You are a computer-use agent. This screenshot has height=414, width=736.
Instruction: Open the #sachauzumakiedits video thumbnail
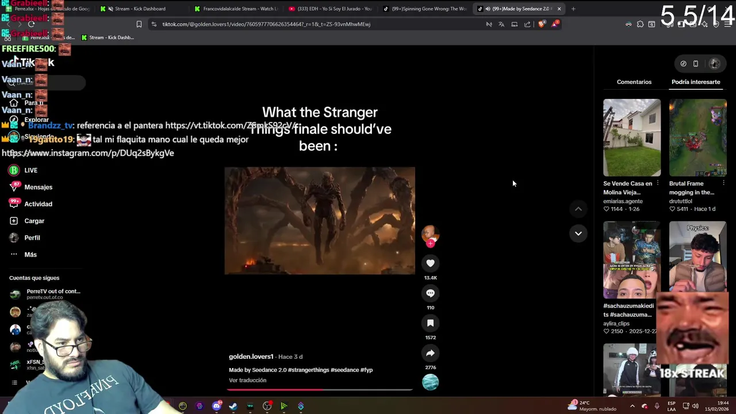632,260
